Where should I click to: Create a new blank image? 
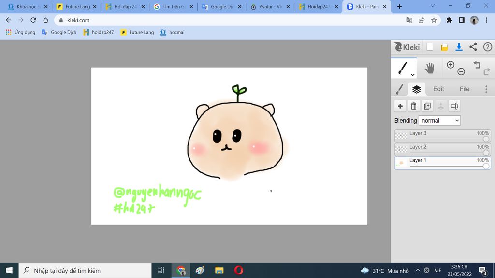pos(430,47)
